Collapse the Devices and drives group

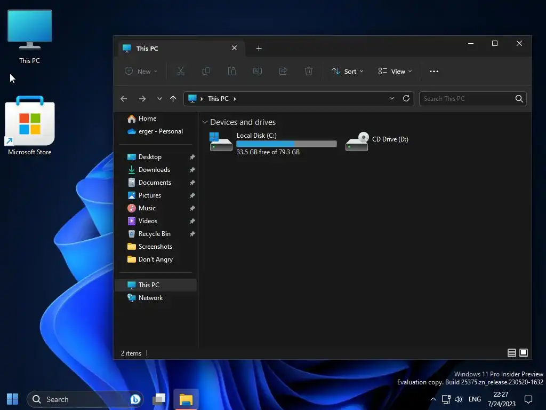tap(205, 122)
